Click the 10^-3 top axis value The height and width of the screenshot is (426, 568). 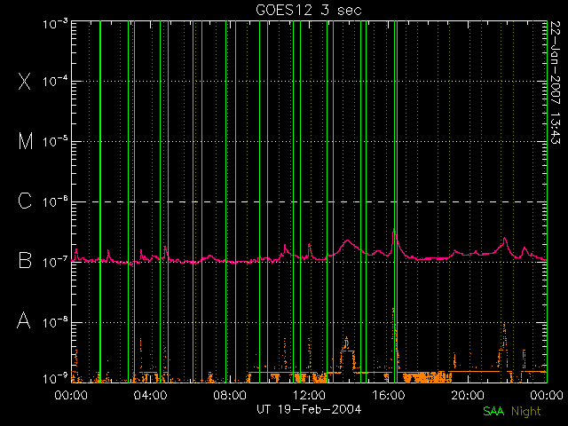(55, 24)
